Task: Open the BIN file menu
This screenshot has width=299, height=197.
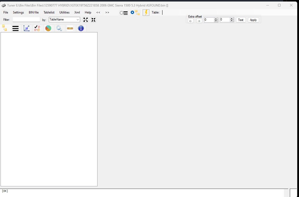Action: (34, 12)
